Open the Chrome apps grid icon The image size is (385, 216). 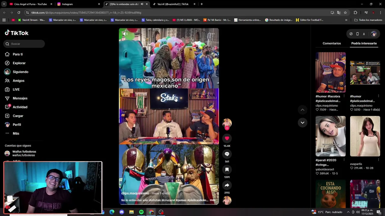tap(4, 20)
